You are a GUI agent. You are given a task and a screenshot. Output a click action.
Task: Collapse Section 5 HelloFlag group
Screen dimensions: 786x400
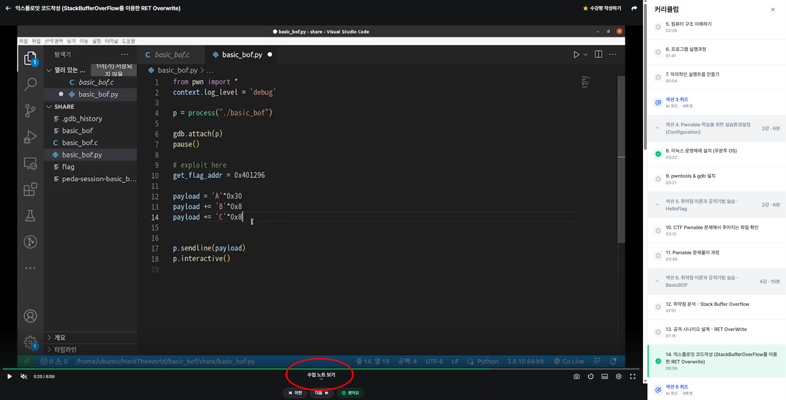[x=657, y=205]
